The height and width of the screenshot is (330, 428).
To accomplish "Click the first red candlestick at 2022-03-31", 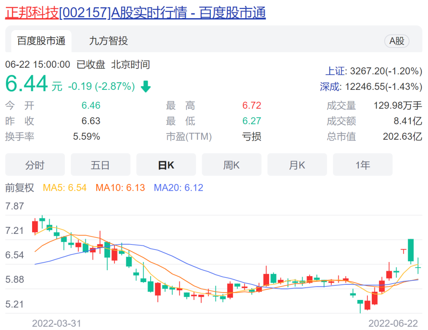I will tap(35, 227).
